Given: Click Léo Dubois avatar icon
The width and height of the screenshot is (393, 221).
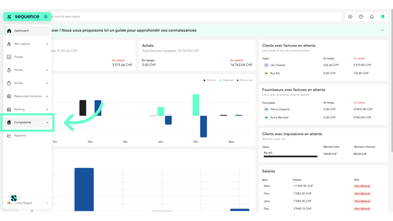Looking at the screenshot, I should [x=266, y=65].
